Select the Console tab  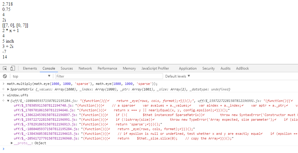pyautogui.click(x=49, y=68)
